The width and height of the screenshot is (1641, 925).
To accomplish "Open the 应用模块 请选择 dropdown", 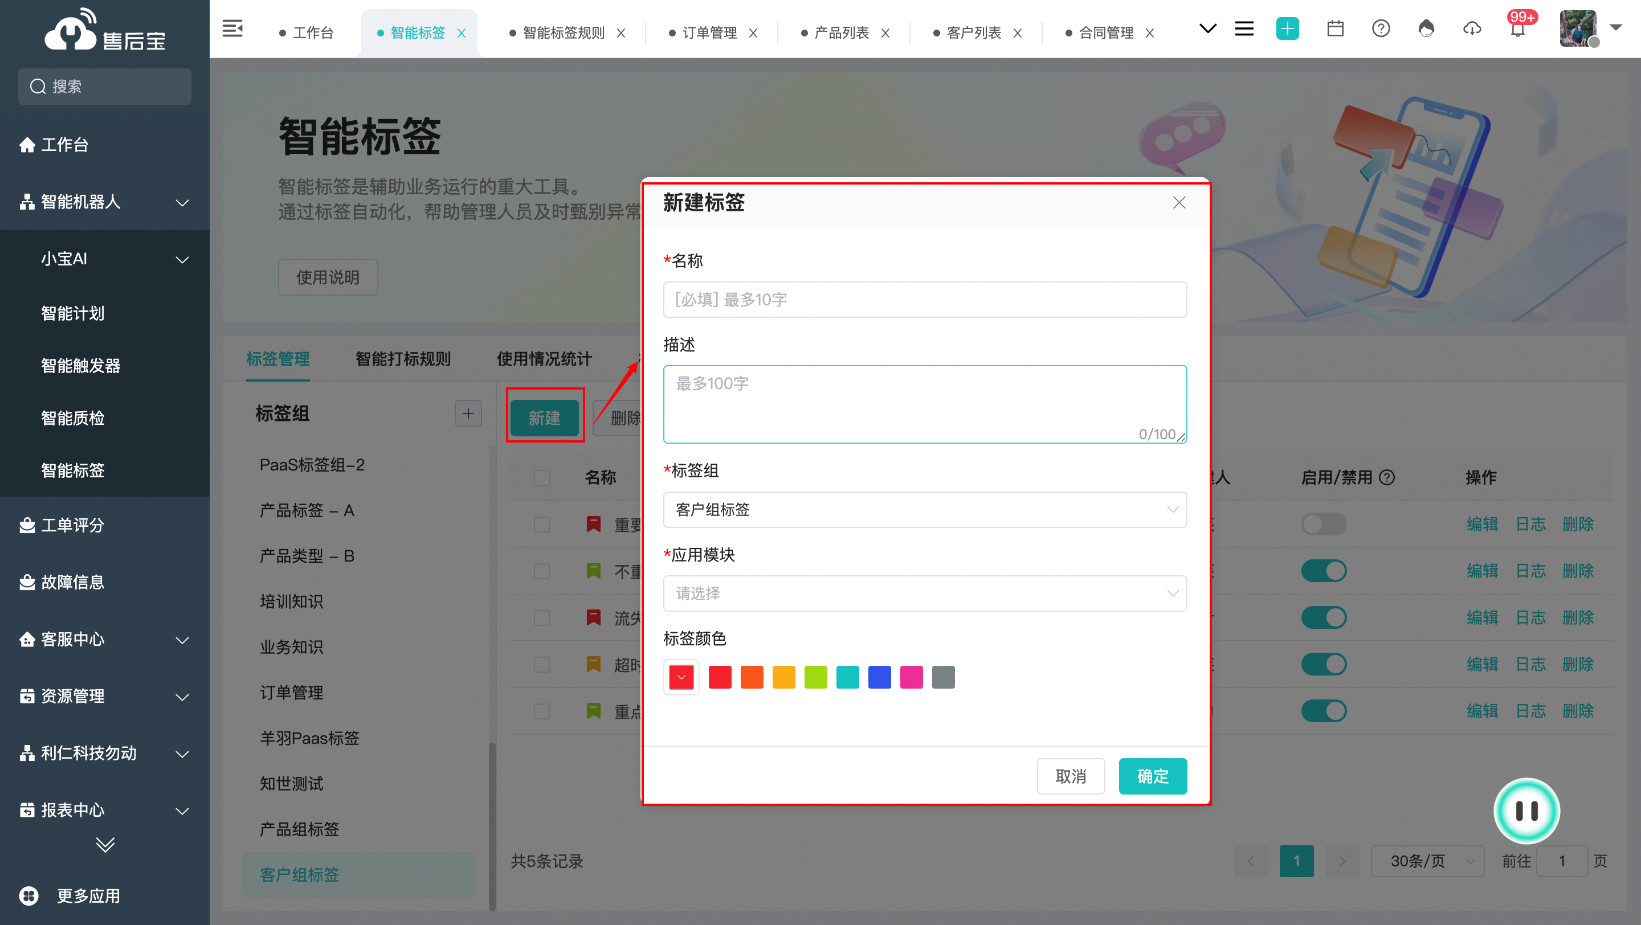I will point(924,594).
